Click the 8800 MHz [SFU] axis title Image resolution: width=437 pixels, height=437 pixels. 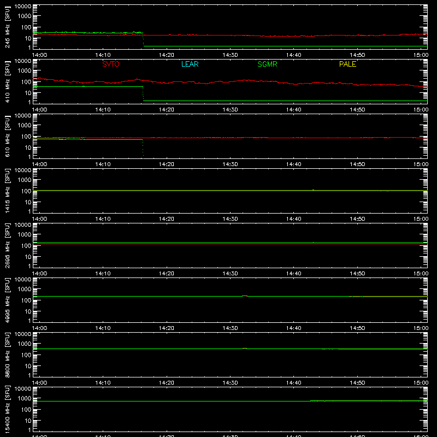click(x=7, y=355)
